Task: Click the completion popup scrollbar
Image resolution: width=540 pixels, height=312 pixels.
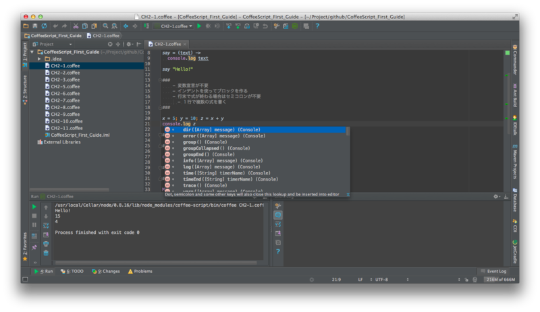Action: click(x=348, y=131)
